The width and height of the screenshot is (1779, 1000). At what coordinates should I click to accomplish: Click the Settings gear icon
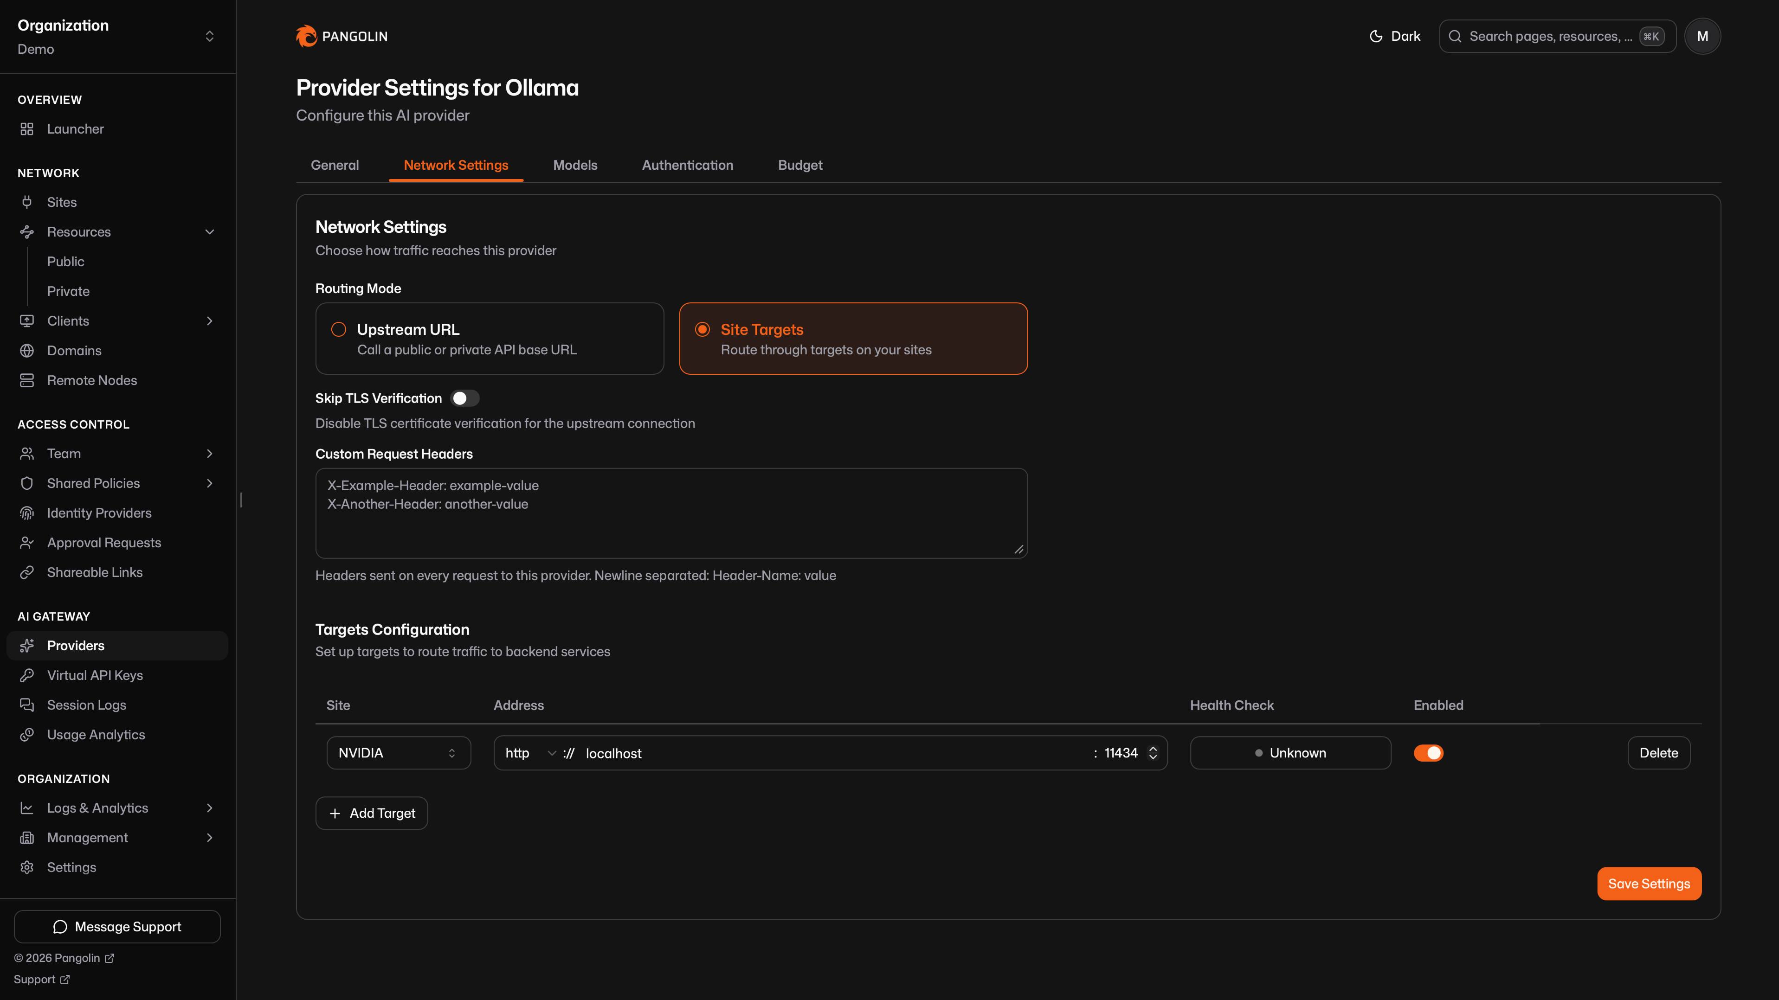coord(27,867)
